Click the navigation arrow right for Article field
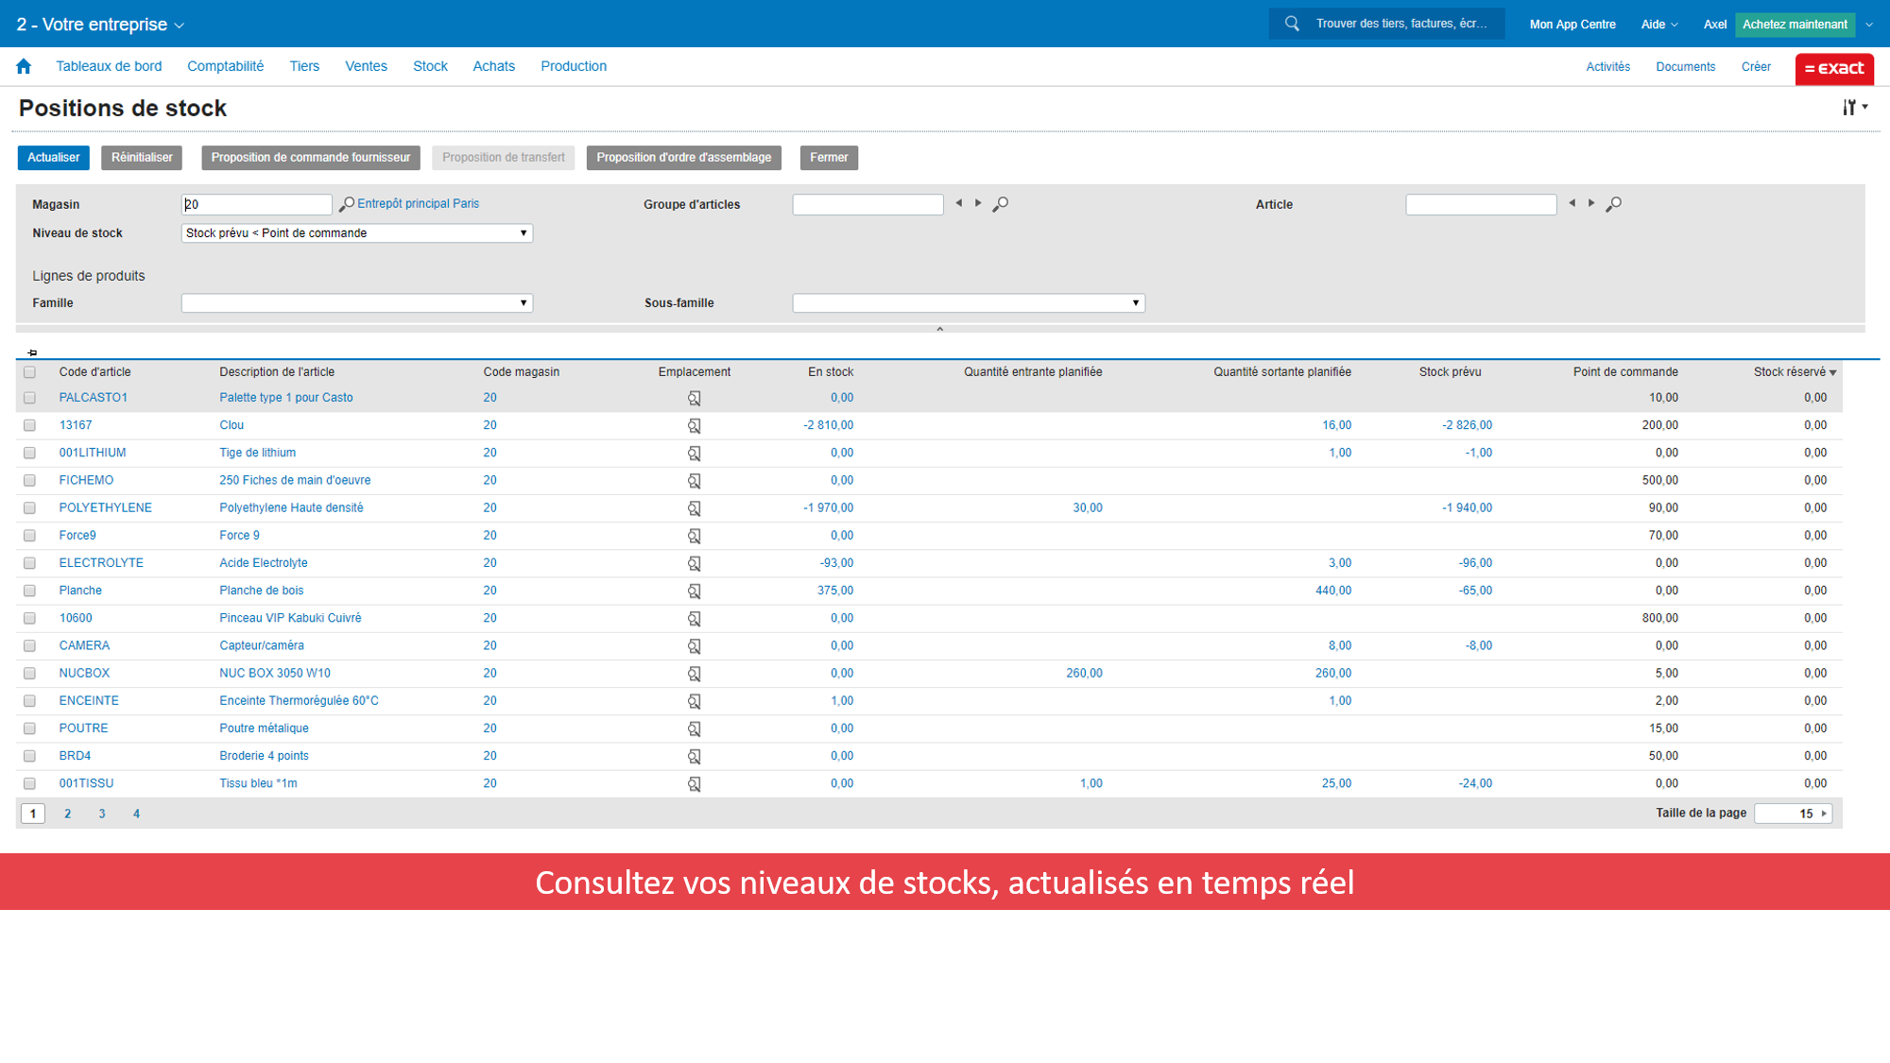This screenshot has width=1890, height=1063. 1590,202
